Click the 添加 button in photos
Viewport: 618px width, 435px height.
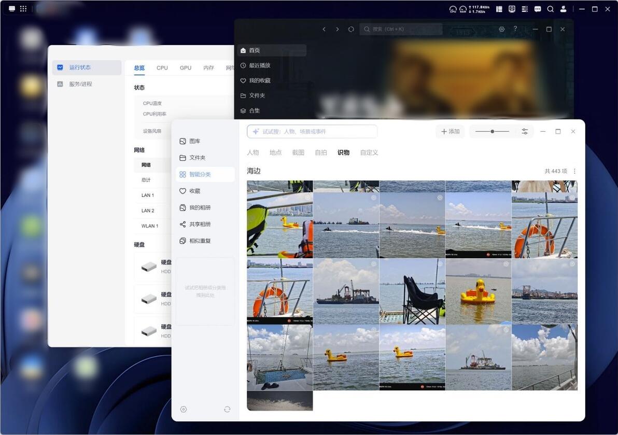(450, 132)
